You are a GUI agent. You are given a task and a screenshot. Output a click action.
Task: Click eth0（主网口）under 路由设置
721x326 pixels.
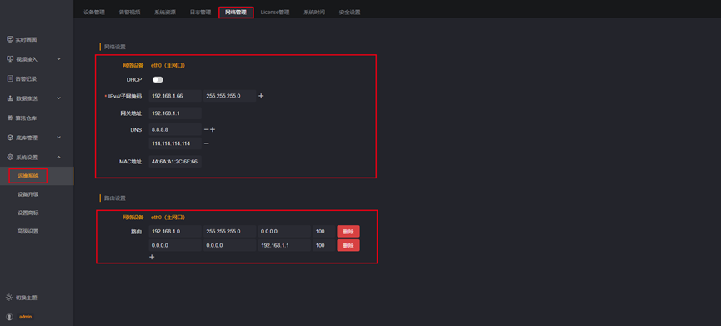coord(168,217)
